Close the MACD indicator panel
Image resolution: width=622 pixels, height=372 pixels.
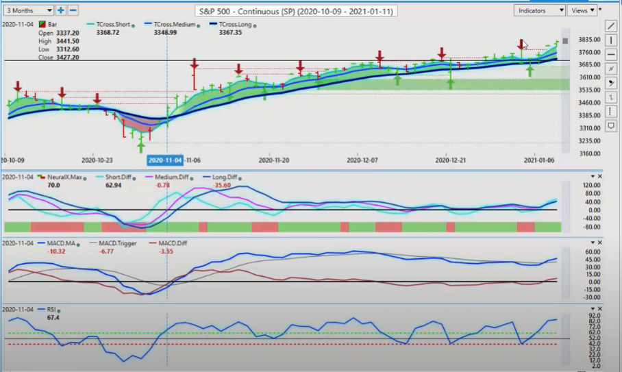coord(600,243)
